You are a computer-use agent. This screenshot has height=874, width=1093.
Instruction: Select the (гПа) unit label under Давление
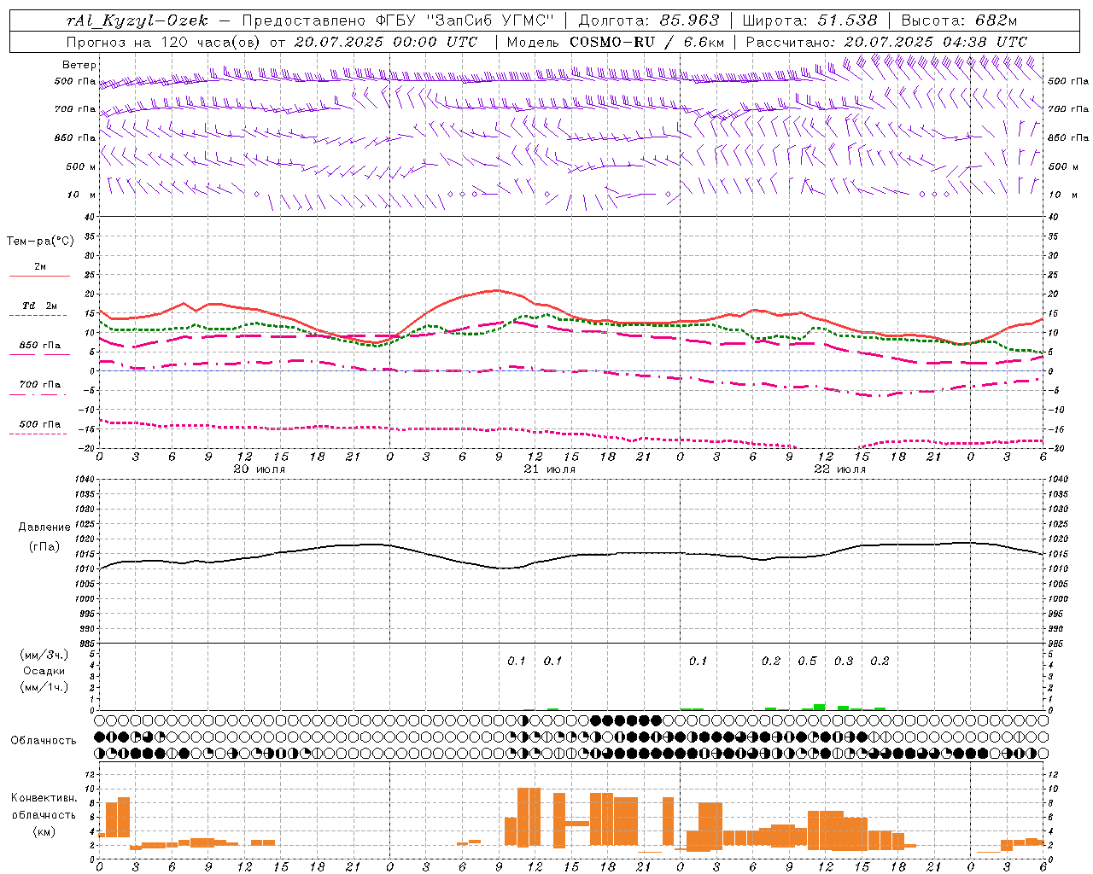(44, 546)
